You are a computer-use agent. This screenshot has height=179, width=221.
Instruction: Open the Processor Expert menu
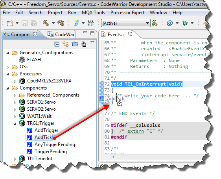click(x=127, y=13)
